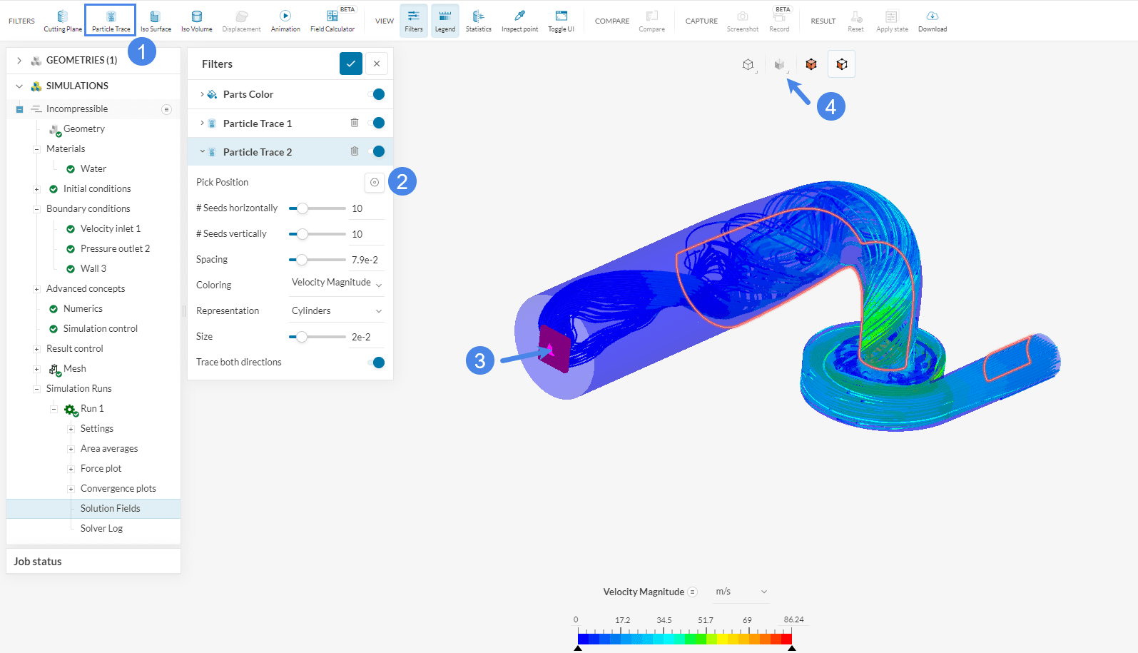Click the Statistics toolbar icon
The image size is (1138, 653).
click(x=478, y=21)
